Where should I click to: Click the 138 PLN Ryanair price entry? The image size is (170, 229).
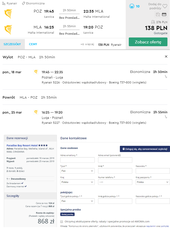click(x=110, y=45)
